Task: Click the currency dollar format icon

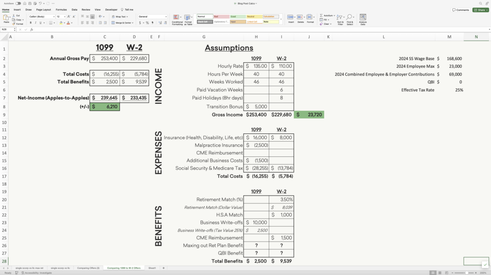Action: [140, 23]
